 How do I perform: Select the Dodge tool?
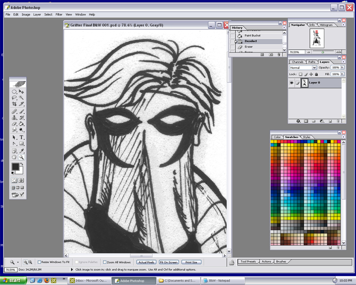[21, 130]
